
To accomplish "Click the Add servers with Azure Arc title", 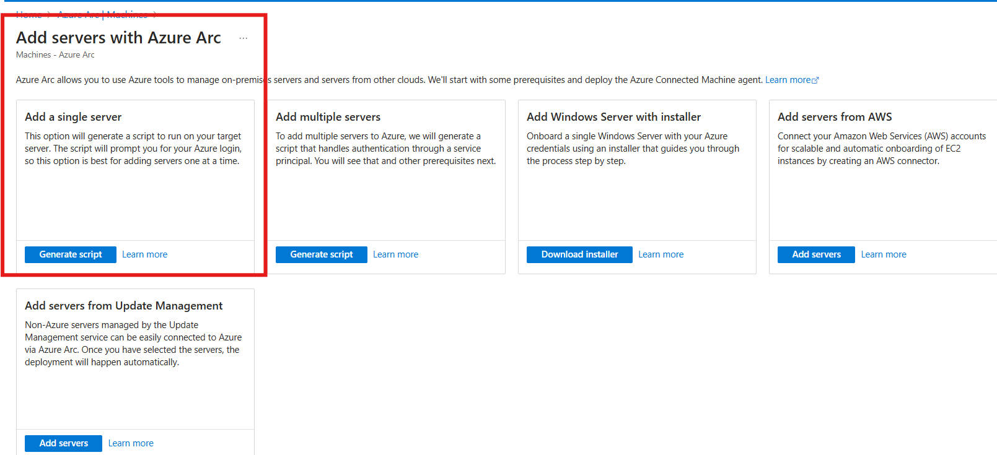I will (x=118, y=38).
